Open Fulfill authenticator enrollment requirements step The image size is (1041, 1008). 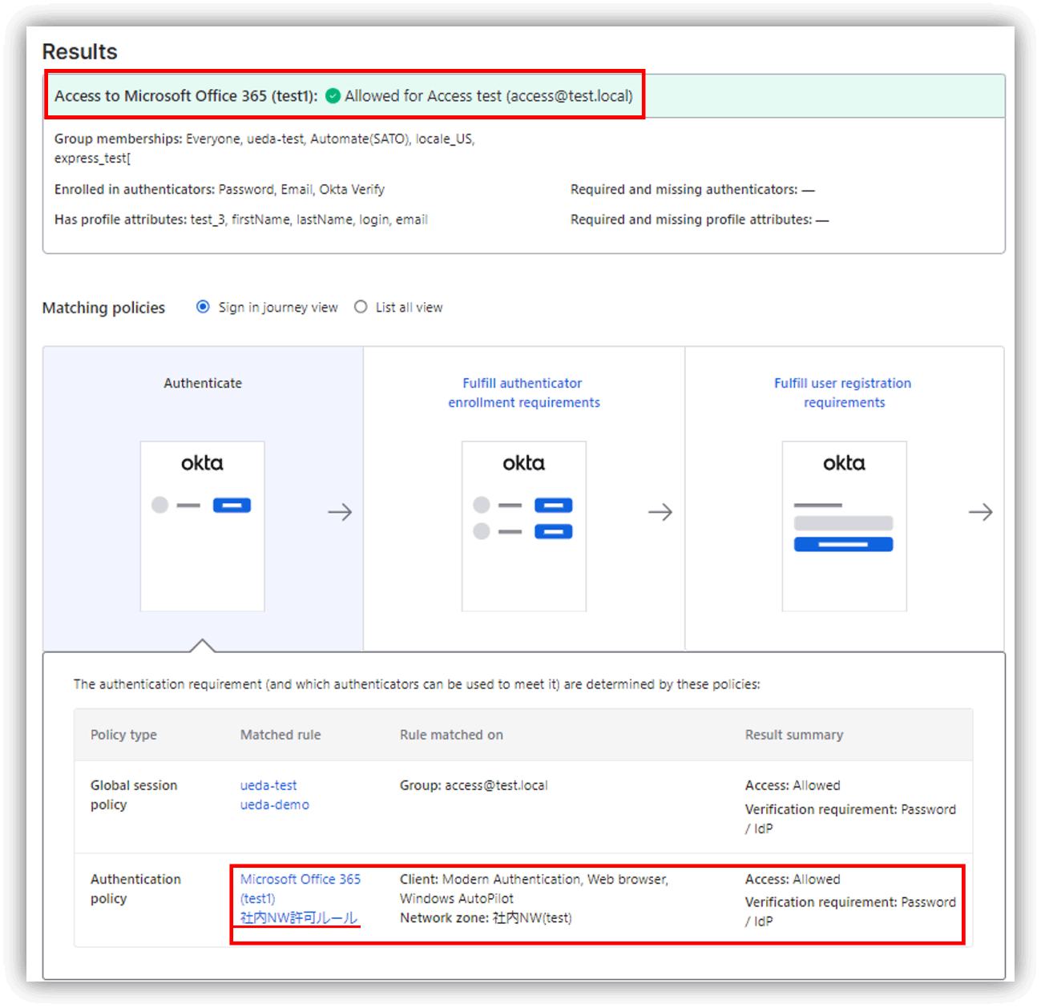(x=524, y=393)
